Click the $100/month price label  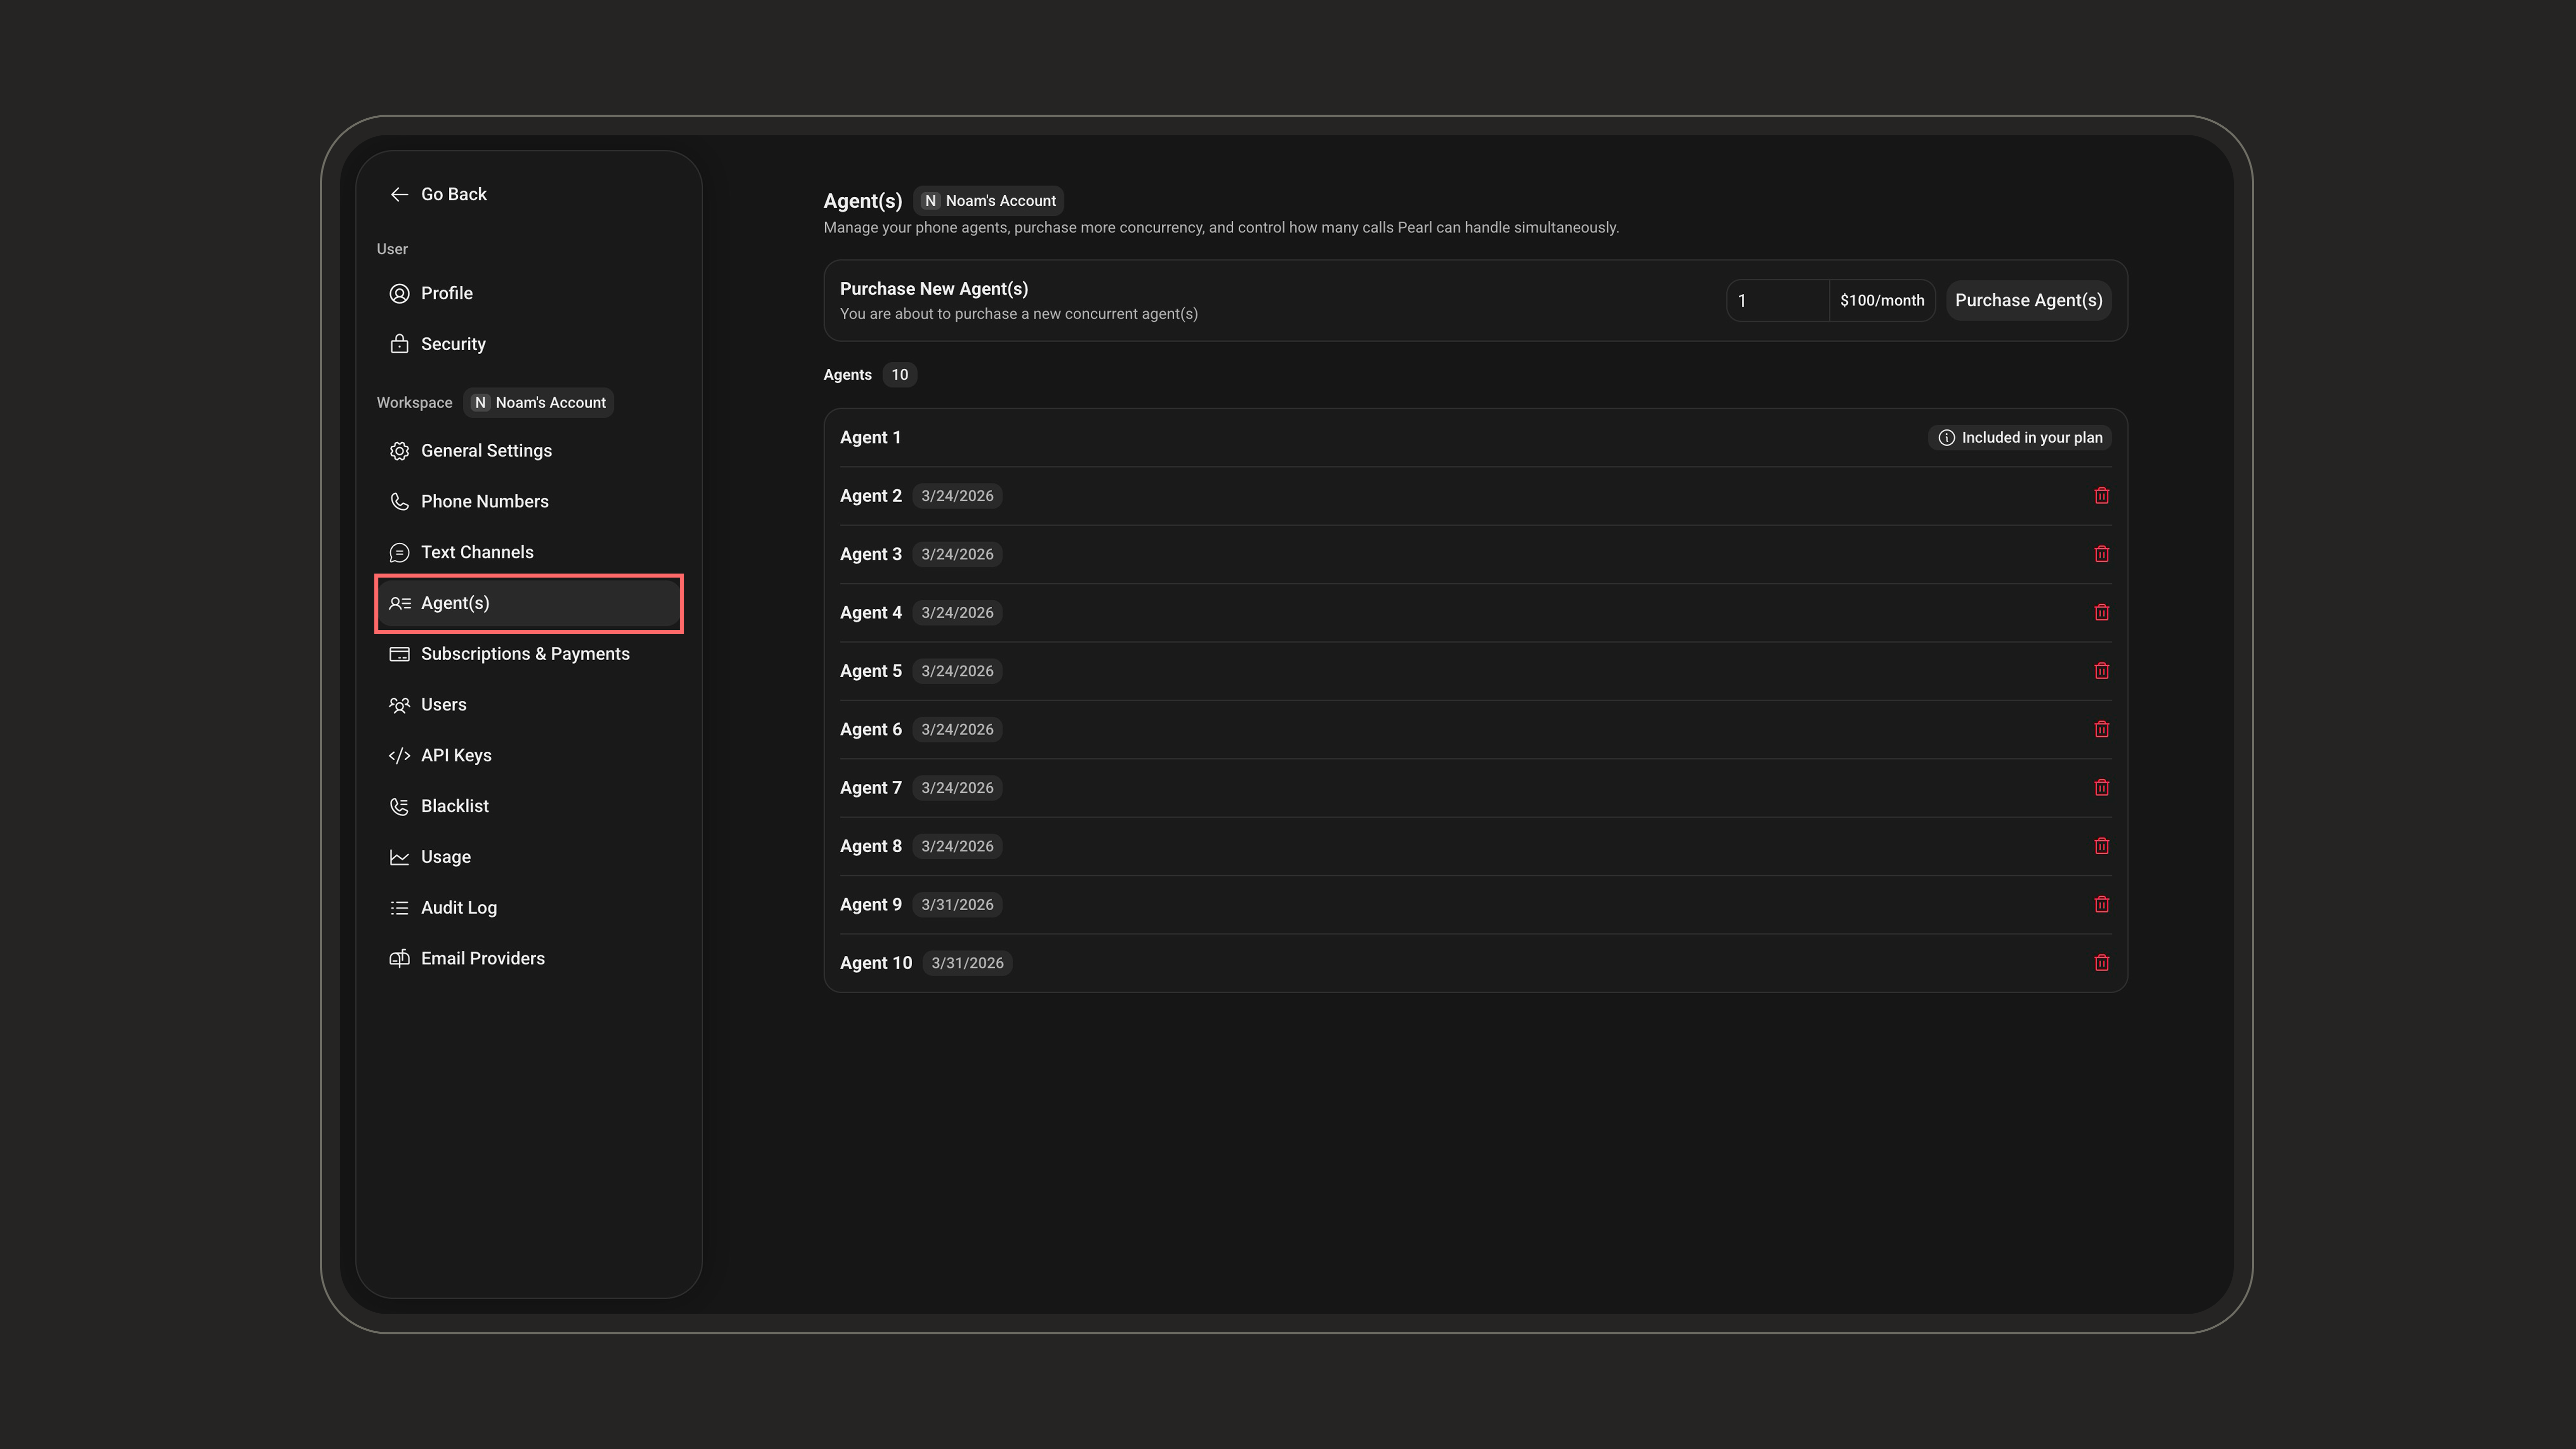1881,300
